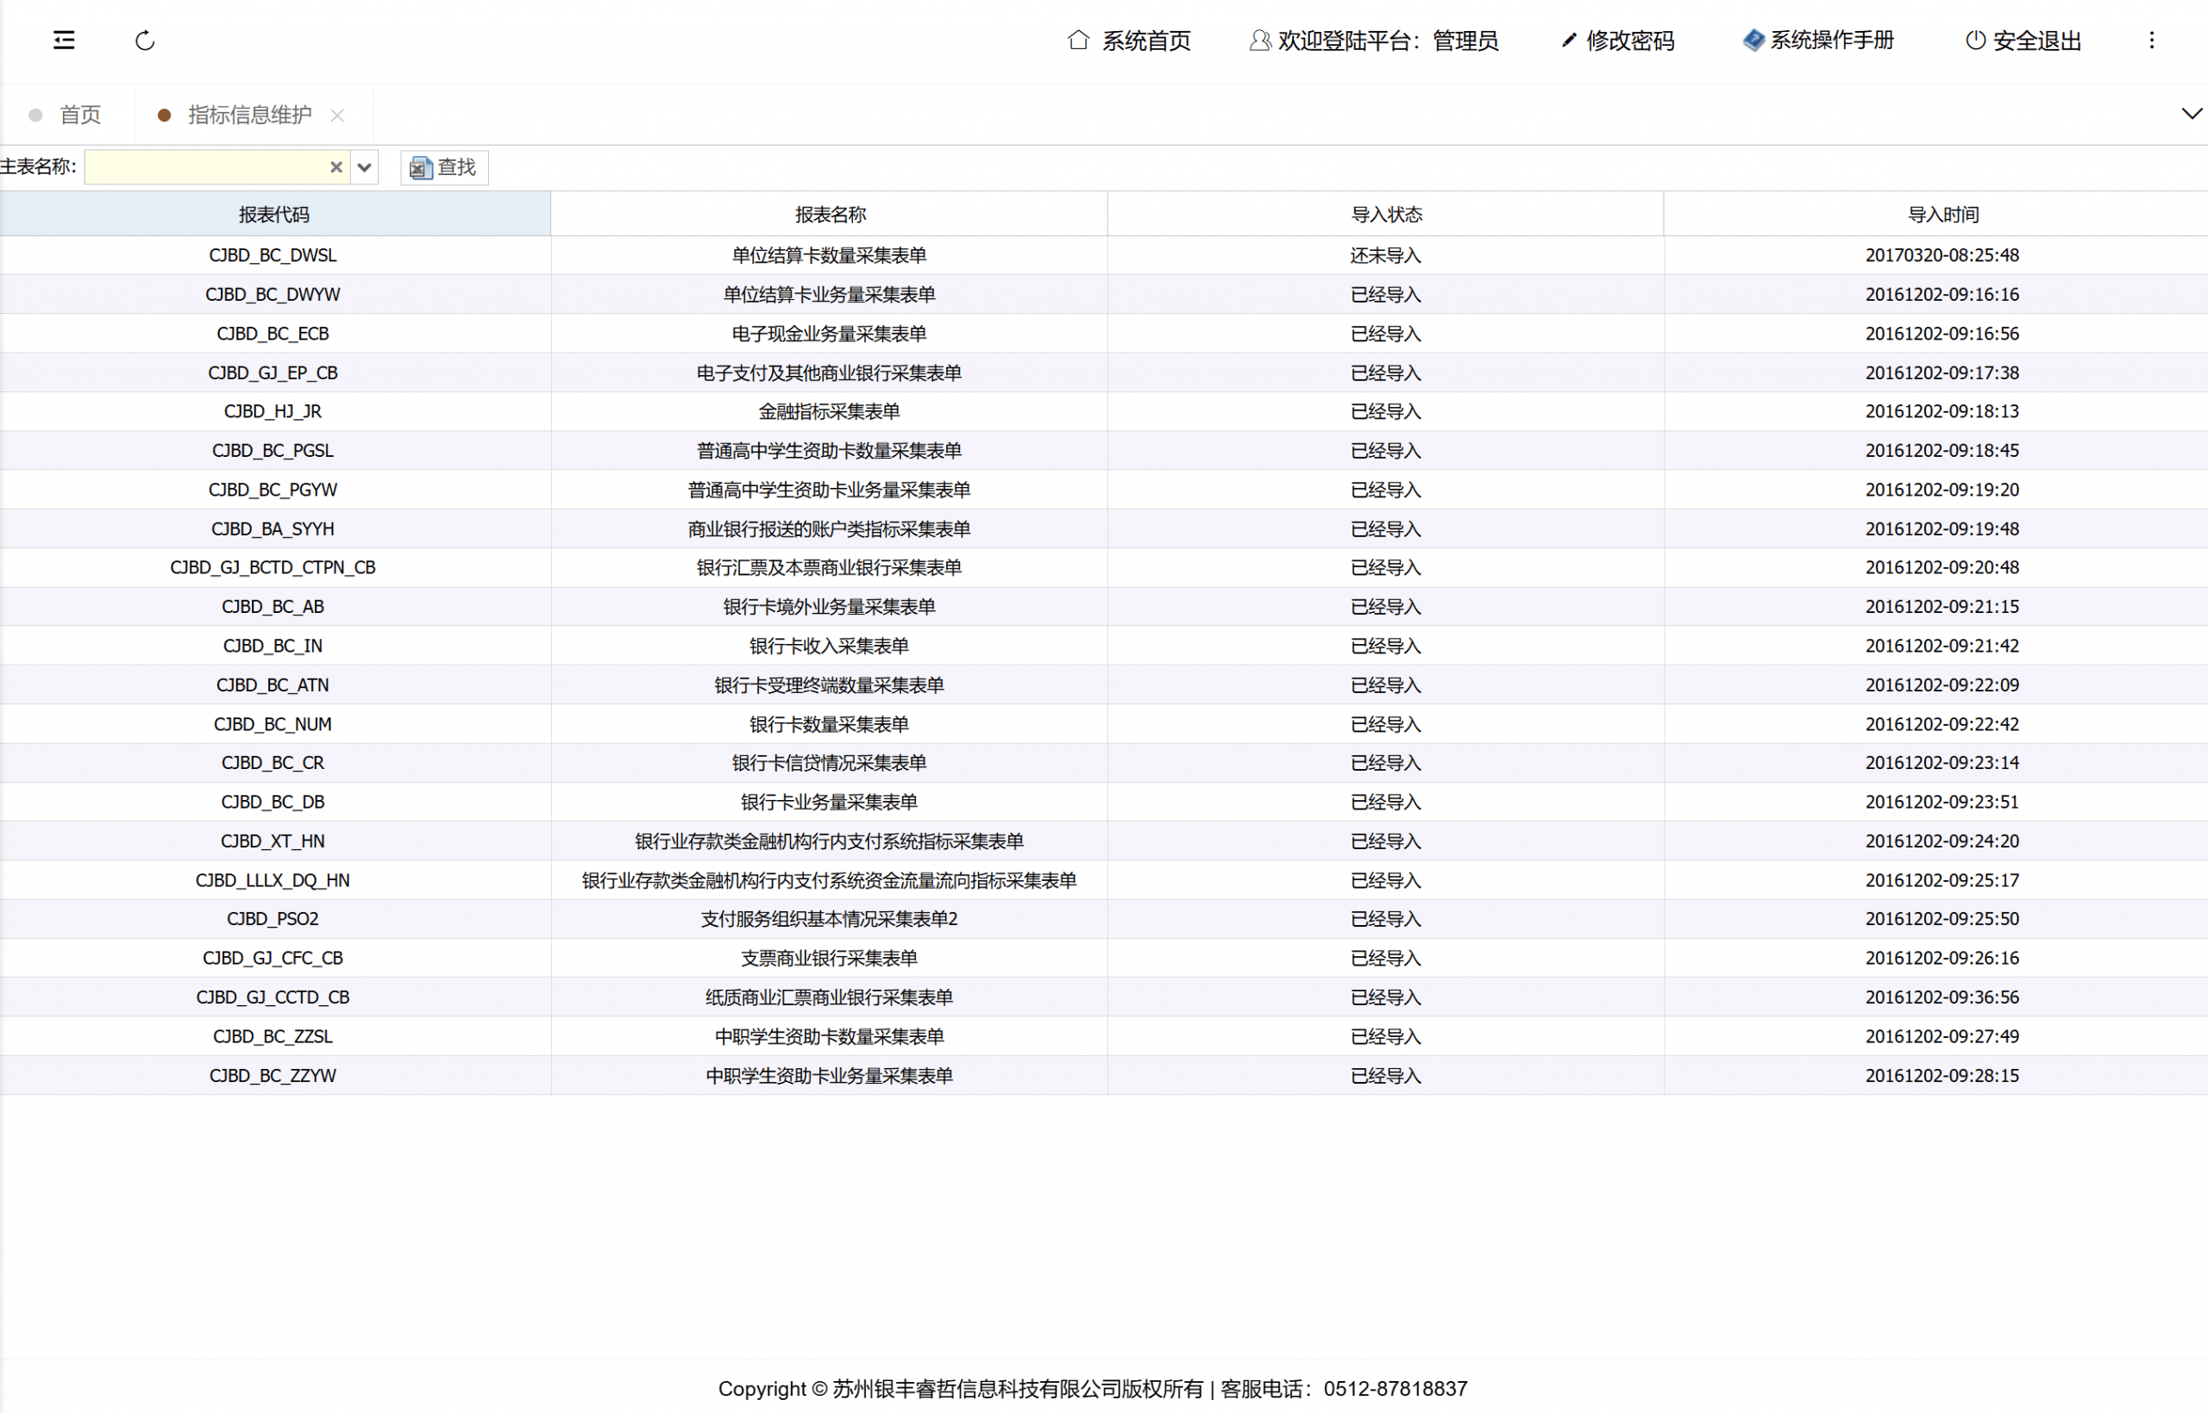Image resolution: width=2208 pixels, height=1413 pixels.
Task: Close the 指标信息维护 tab
Action: pos(338,116)
